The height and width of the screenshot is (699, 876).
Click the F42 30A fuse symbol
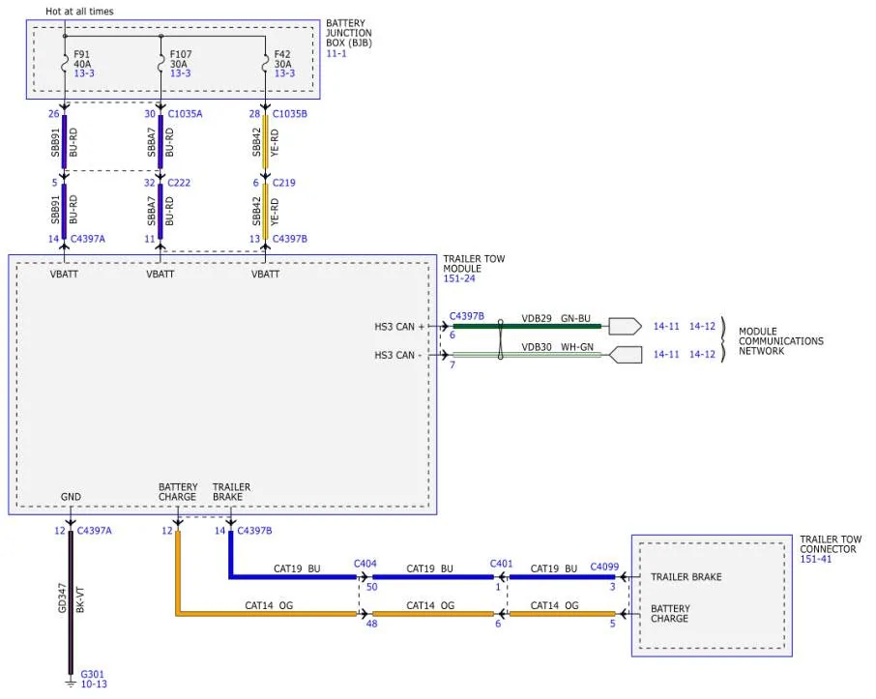[x=265, y=63]
